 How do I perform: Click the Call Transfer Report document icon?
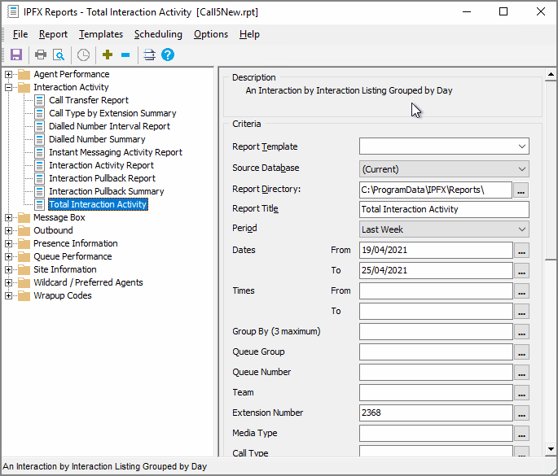click(x=39, y=100)
